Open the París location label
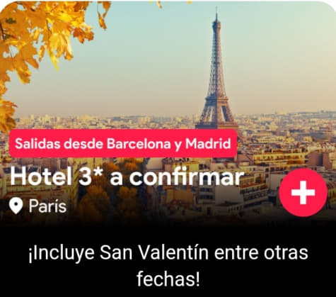Screen dimensions: 336x297 (x=47, y=206)
